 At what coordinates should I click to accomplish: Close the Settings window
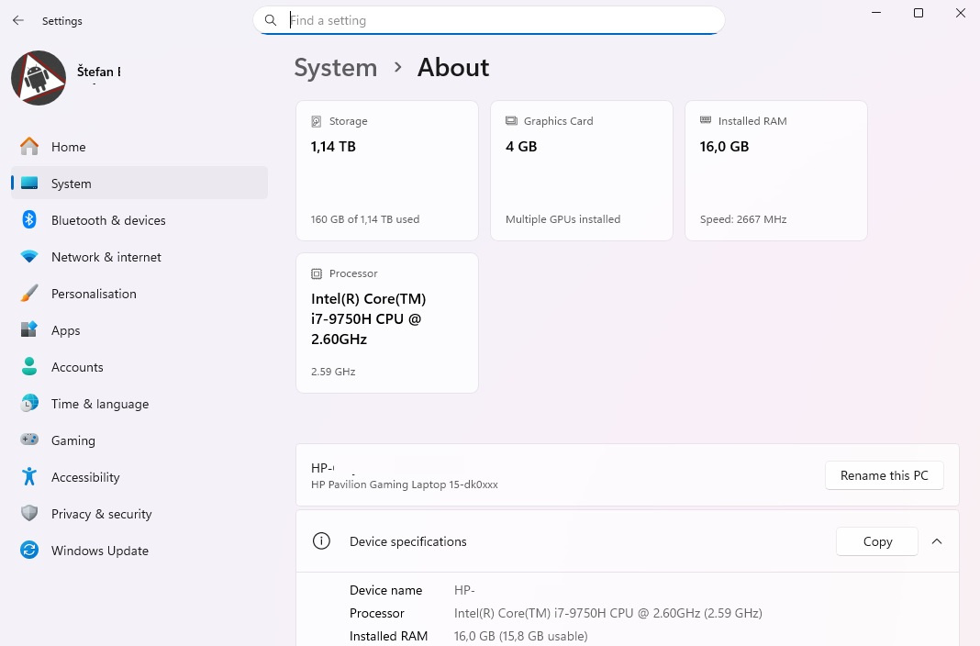(961, 13)
